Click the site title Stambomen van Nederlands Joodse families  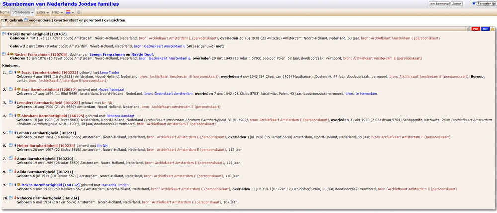(x=61, y=4)
